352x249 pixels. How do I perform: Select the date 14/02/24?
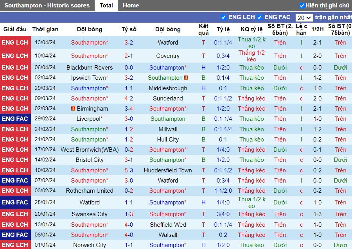45,160
